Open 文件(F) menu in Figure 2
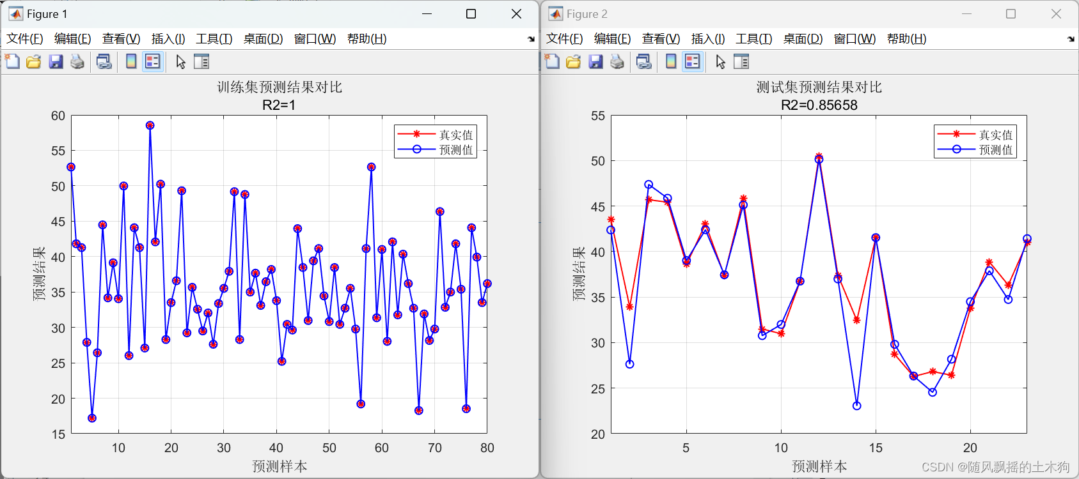Image resolution: width=1079 pixels, height=479 pixels. [565, 39]
